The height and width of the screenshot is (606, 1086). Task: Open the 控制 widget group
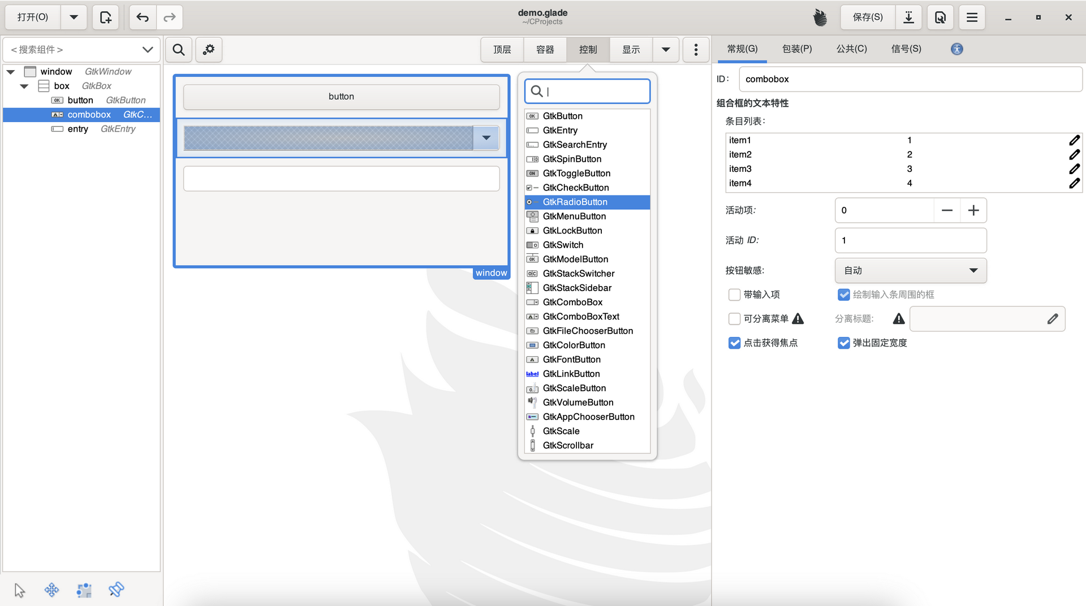click(588, 50)
